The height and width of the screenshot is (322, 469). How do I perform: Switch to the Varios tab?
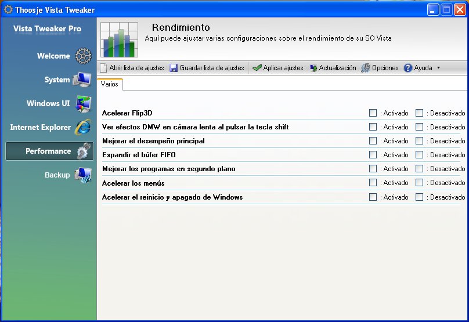tap(110, 84)
